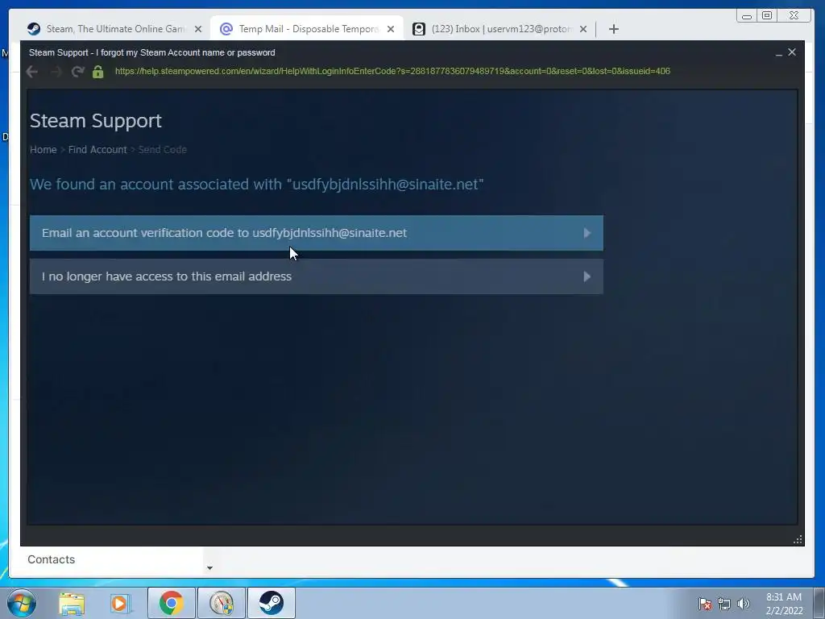The image size is (825, 619).
Task: Expand the Contacts dropdown arrow
Action: point(209,567)
